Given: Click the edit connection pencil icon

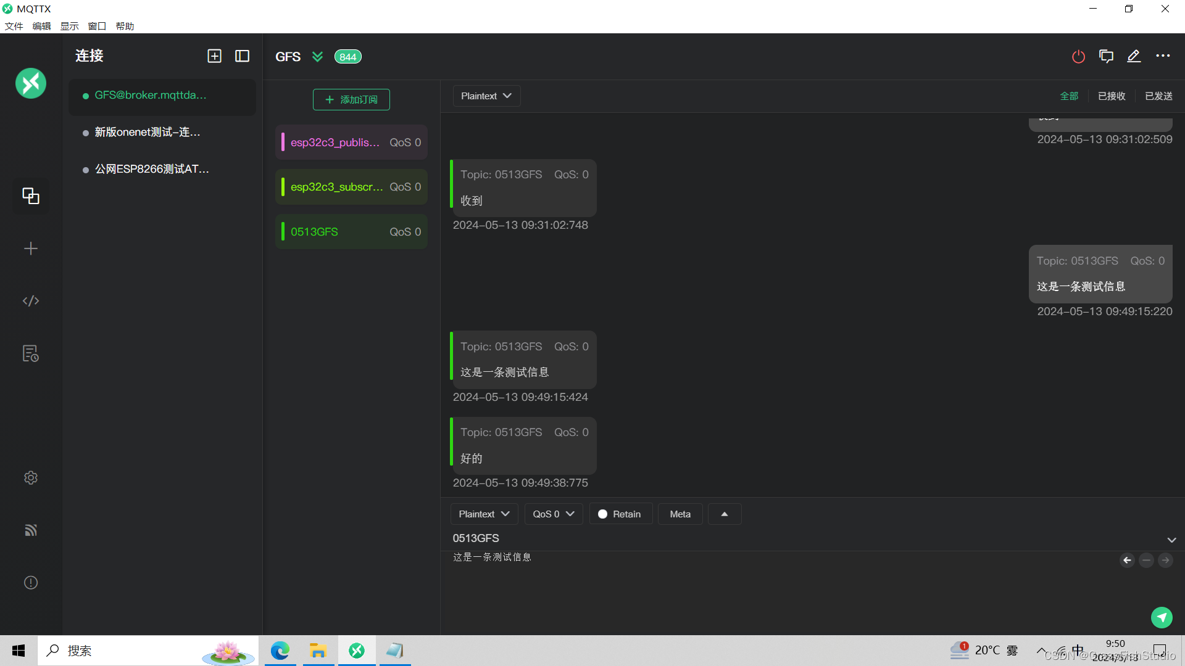Looking at the screenshot, I should [x=1134, y=57].
